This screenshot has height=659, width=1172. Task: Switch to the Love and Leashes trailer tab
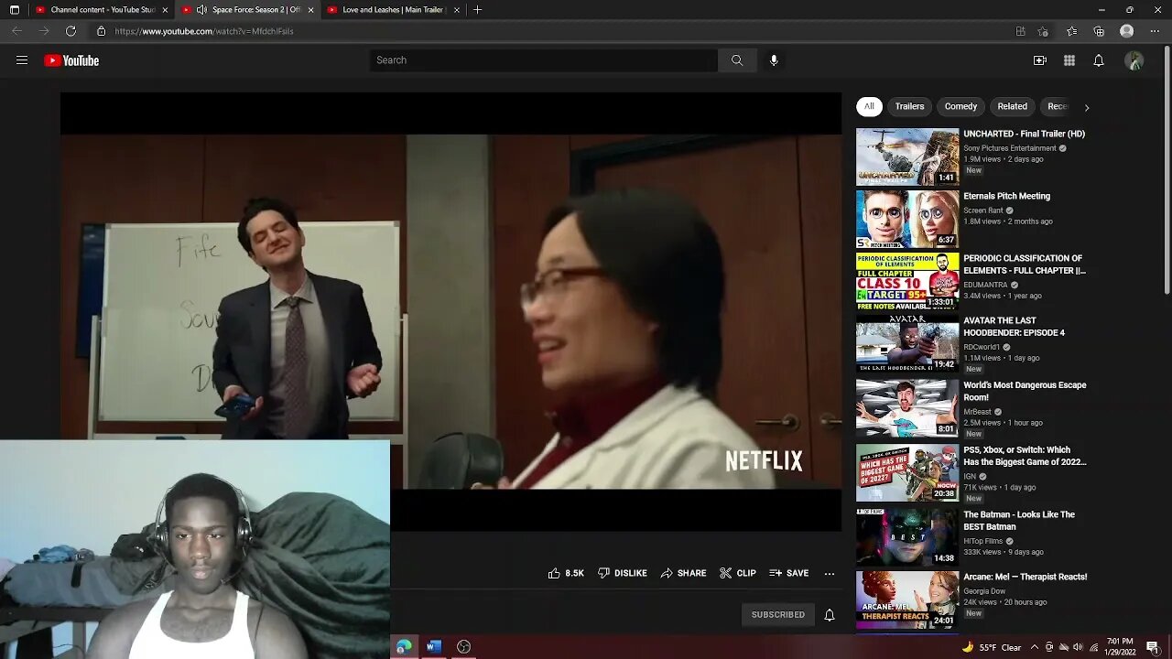point(392,9)
